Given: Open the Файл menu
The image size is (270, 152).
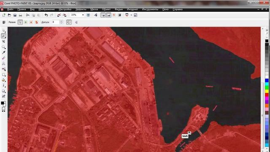Looking at the screenshot, I should (x=10, y=9).
